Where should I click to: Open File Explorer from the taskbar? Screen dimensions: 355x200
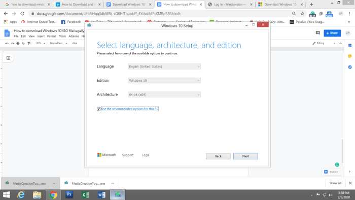(37, 195)
